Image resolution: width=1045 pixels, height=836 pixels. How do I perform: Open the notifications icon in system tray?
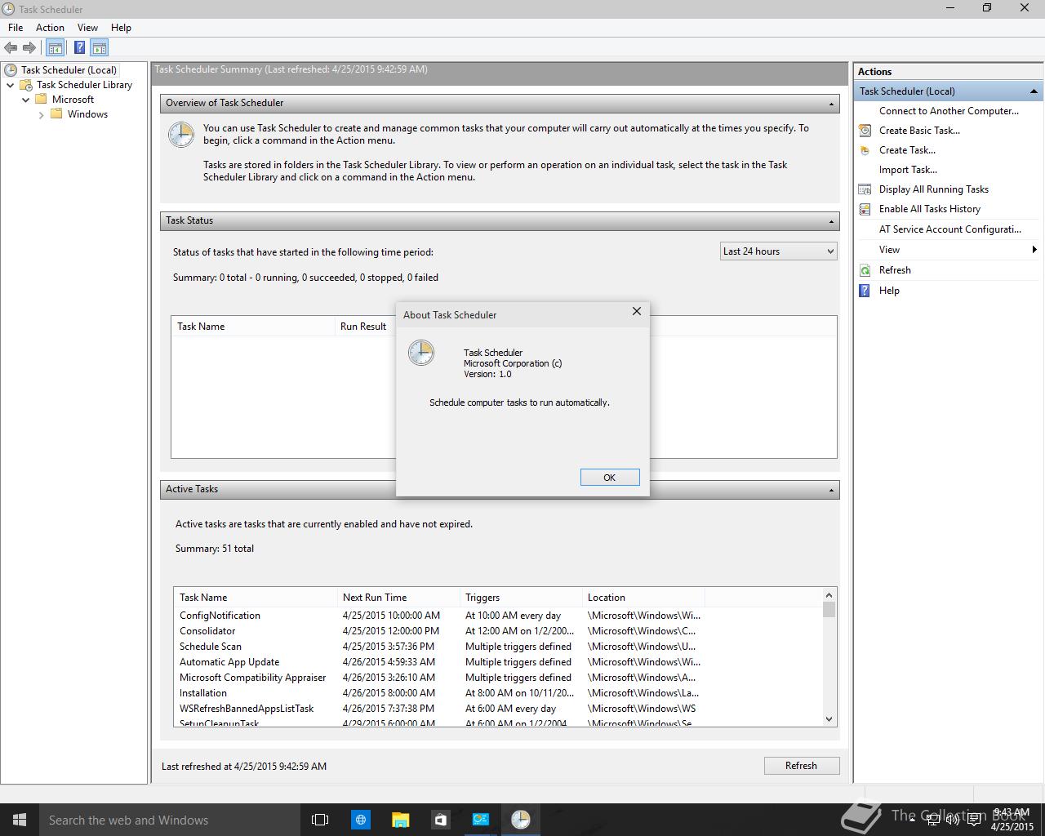(x=973, y=820)
